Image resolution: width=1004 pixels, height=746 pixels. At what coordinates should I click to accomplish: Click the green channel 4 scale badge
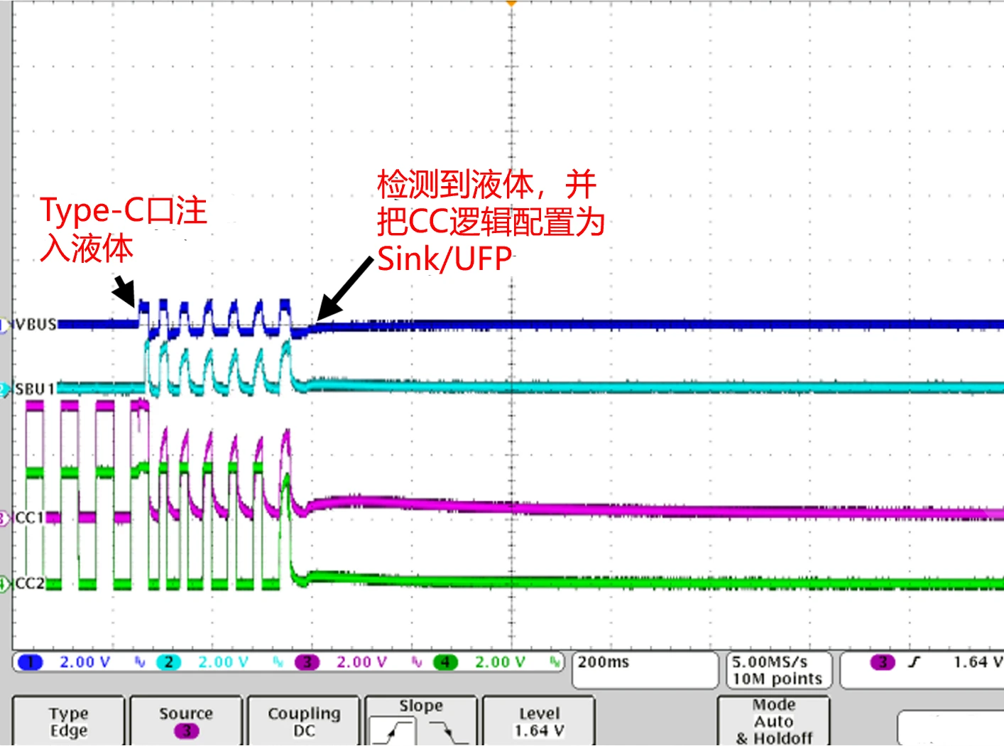coord(445,662)
